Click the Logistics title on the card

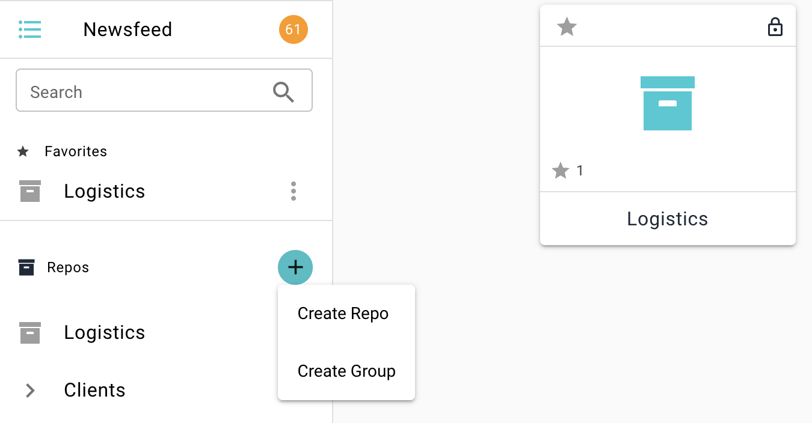coord(667,219)
